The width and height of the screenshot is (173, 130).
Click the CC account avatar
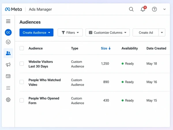(x=8, y=32)
